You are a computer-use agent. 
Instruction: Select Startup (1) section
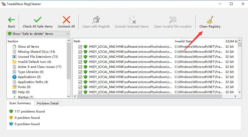coord(26,97)
